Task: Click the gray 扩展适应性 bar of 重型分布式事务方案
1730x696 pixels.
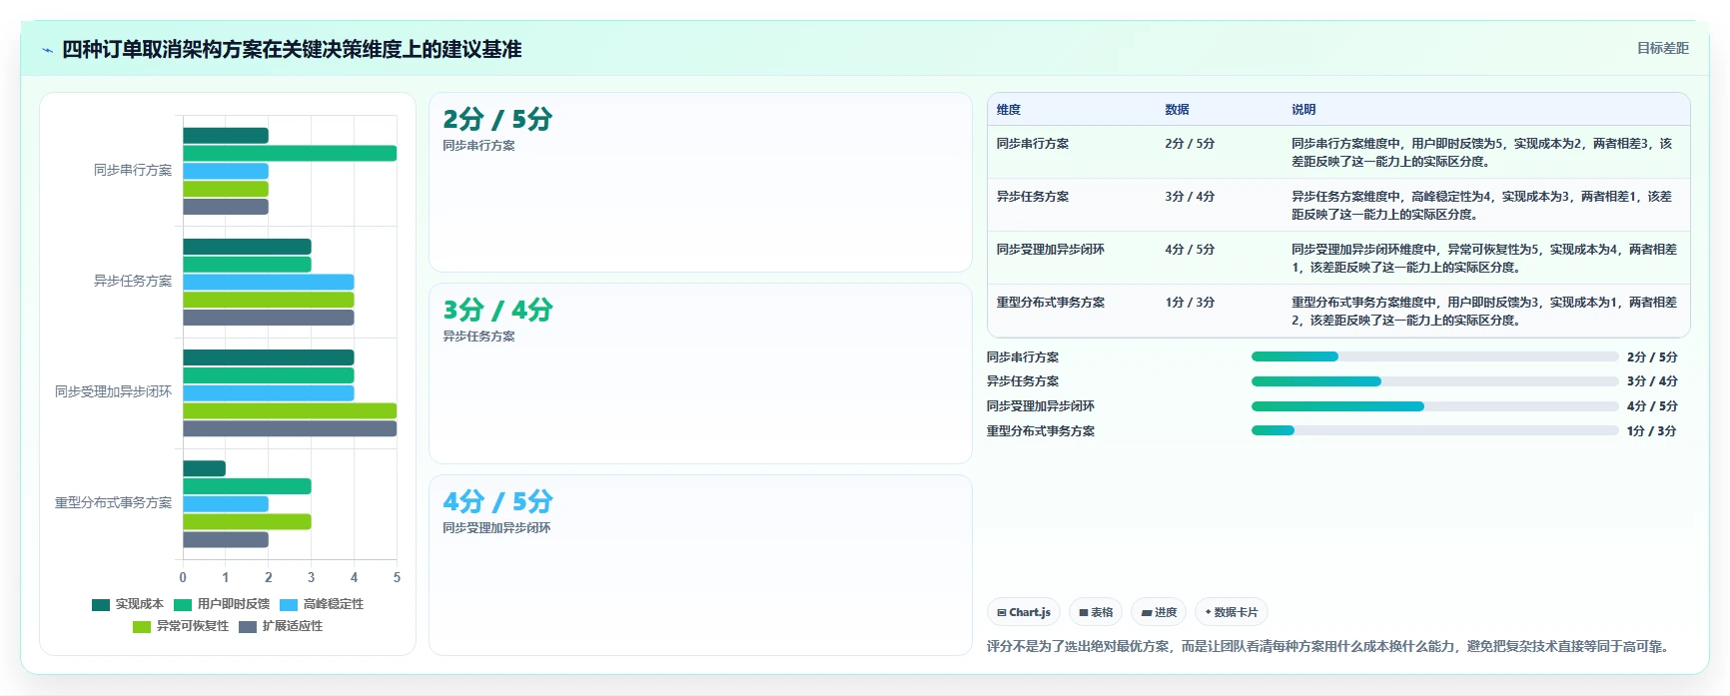Action: [226, 539]
